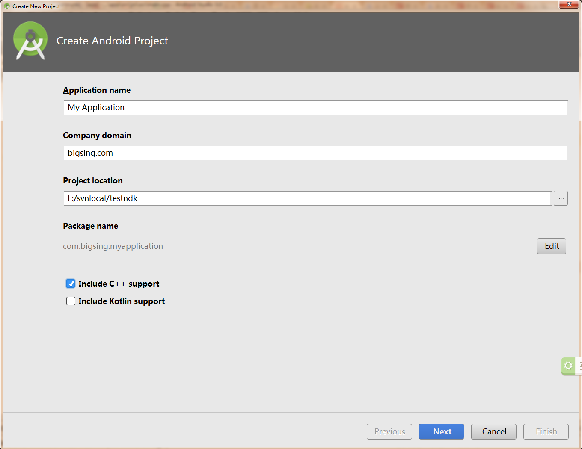
Task: Click the com.bigsing.myapplication package text
Action: pos(113,246)
